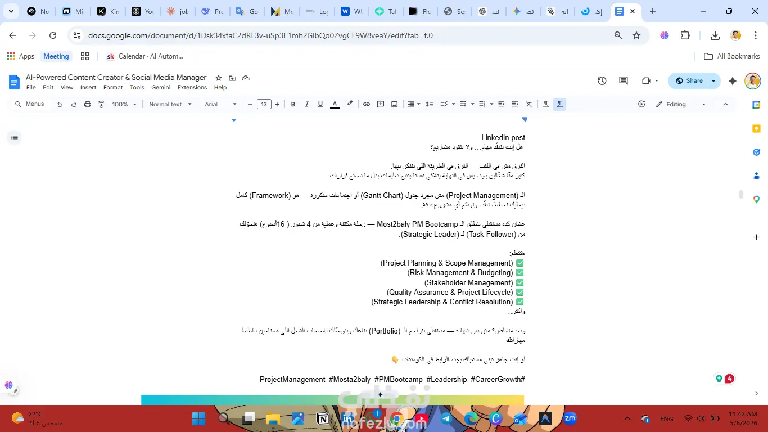Pick a highlight color with the marker
Screen dimensions: 768x432
coord(350,104)
